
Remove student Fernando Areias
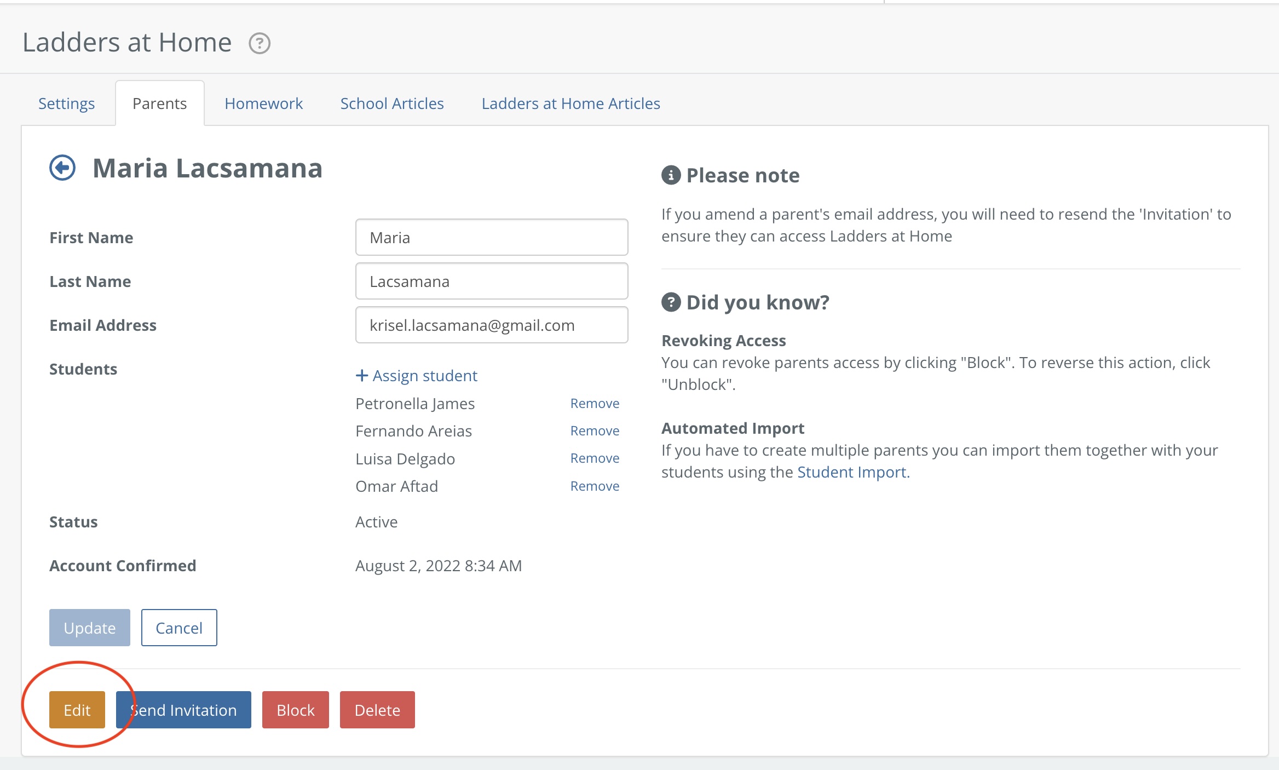[595, 431]
